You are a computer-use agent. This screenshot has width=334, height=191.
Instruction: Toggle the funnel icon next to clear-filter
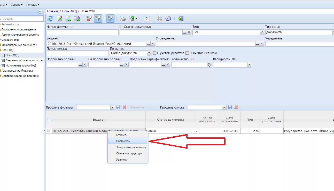point(98,19)
